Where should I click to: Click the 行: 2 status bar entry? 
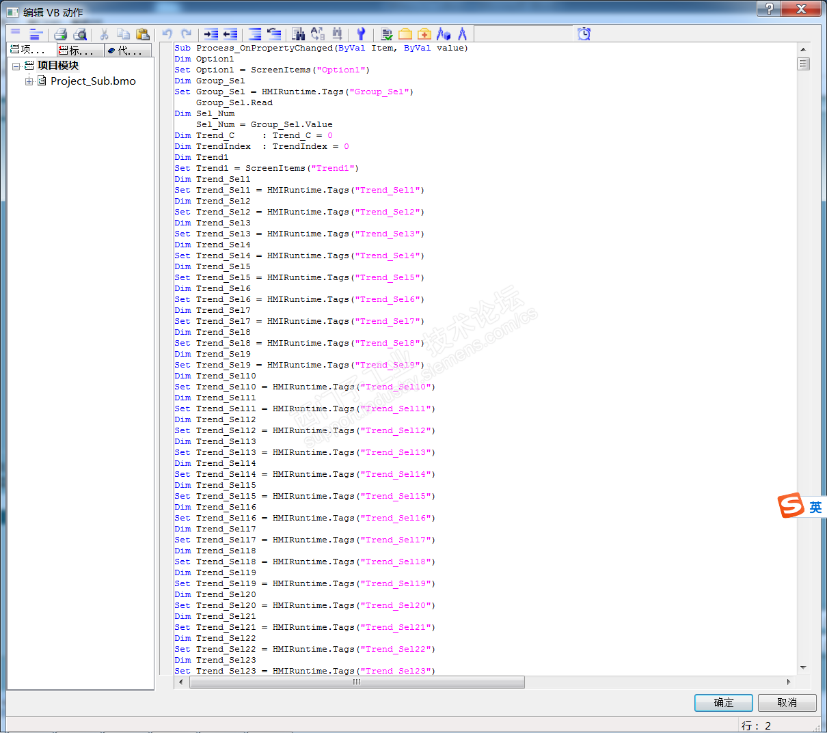click(x=756, y=725)
